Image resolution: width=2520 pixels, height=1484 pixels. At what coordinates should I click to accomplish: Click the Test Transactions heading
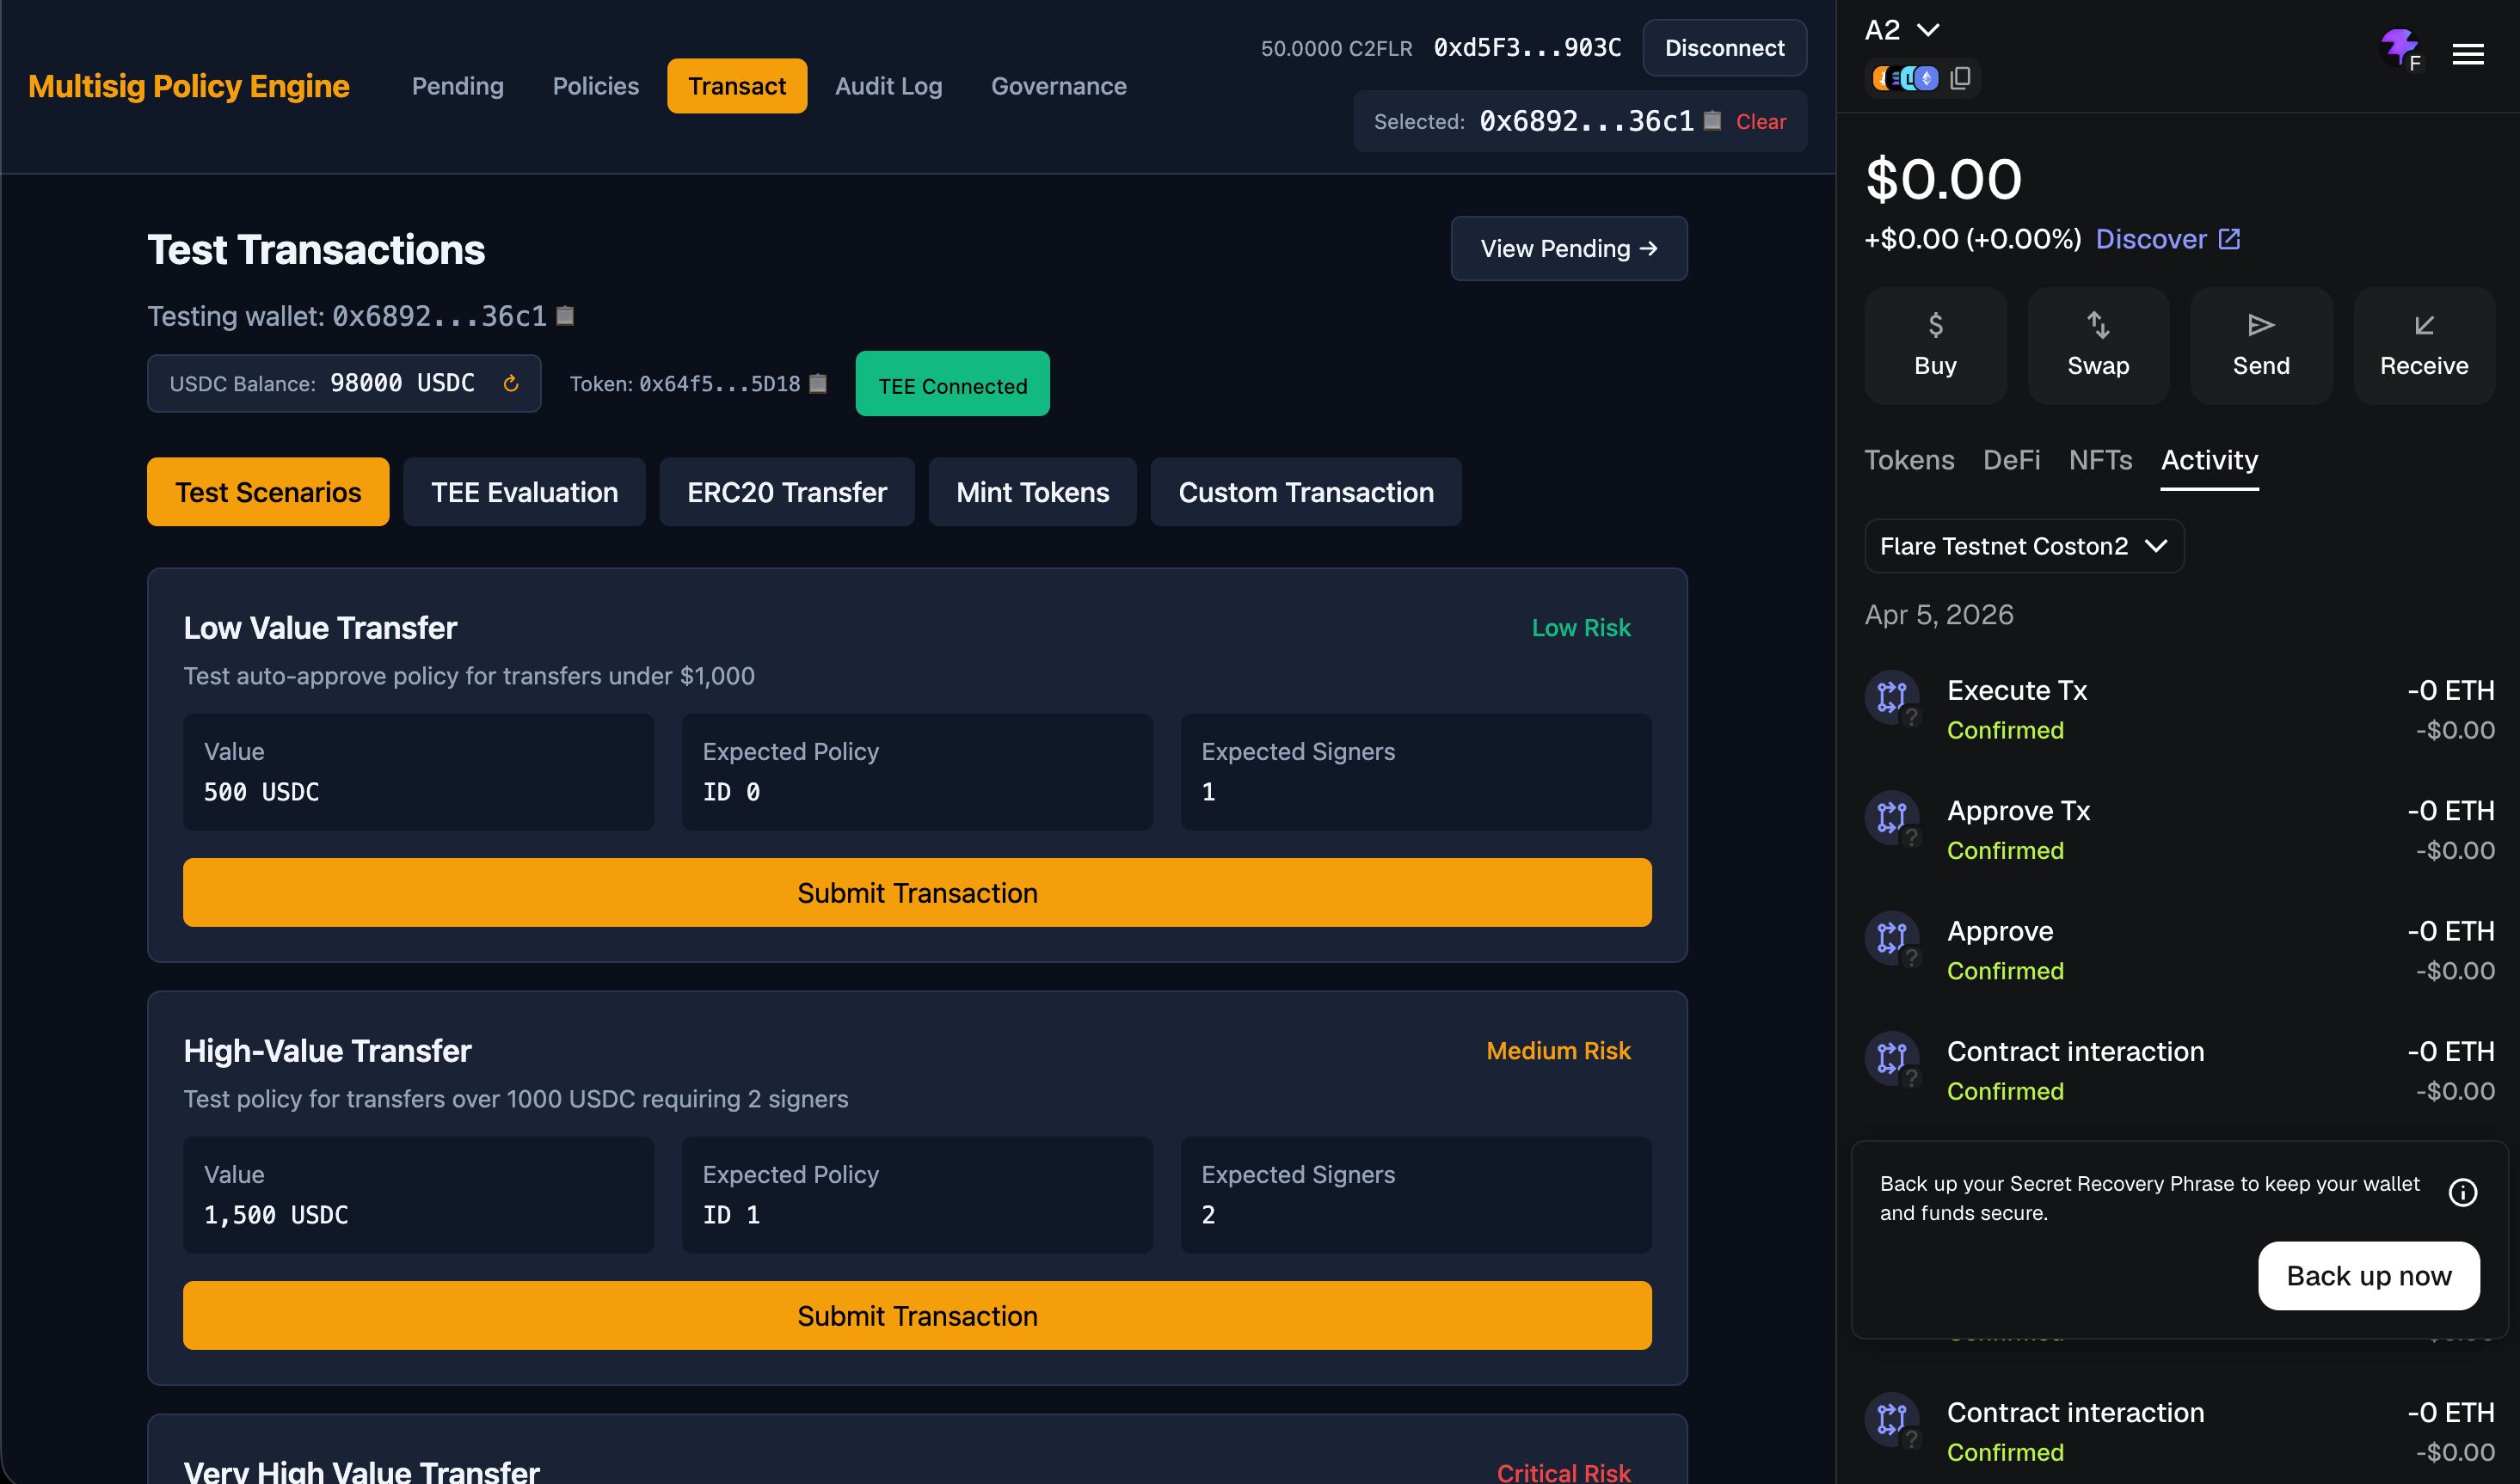pos(316,250)
